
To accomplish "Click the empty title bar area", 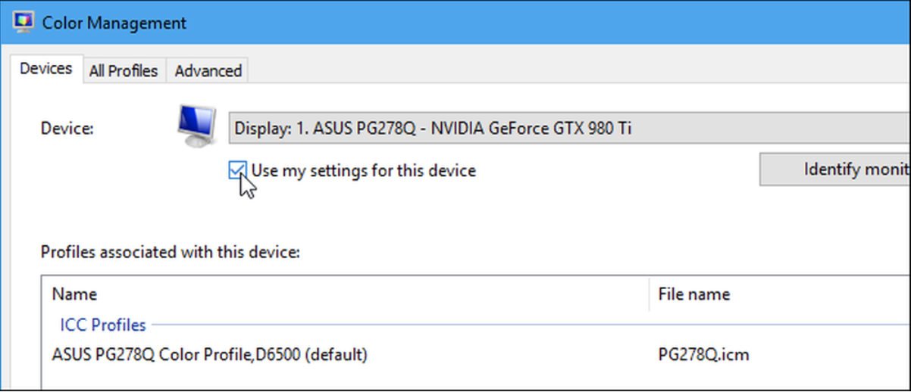I will pyautogui.click(x=531, y=23).
